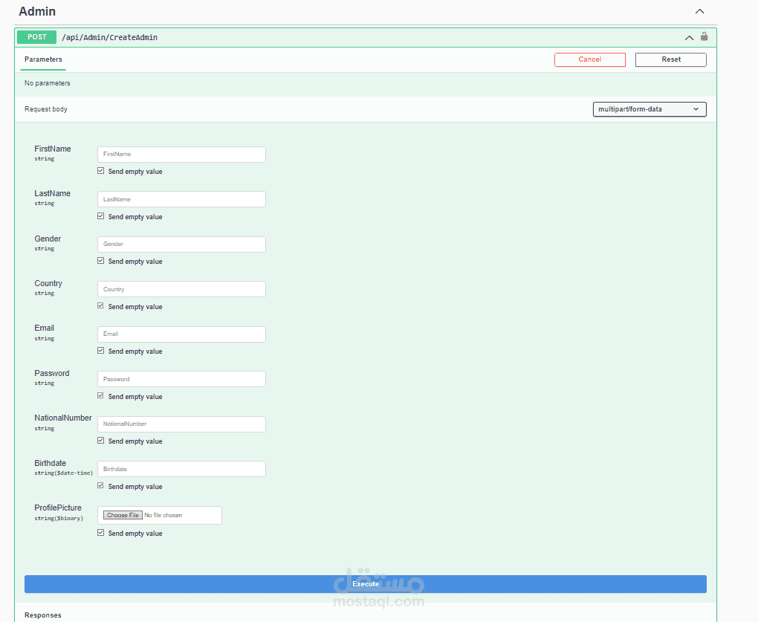Viewport: 758px width, 622px height.
Task: Click the 'string($binary)' type label
Action: tap(59, 518)
